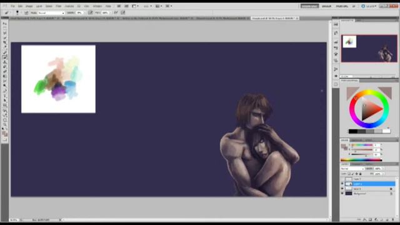The width and height of the screenshot is (400, 225).
Task: Click the Launch Bridge icon in the application bar
Action: click(x=119, y=6)
